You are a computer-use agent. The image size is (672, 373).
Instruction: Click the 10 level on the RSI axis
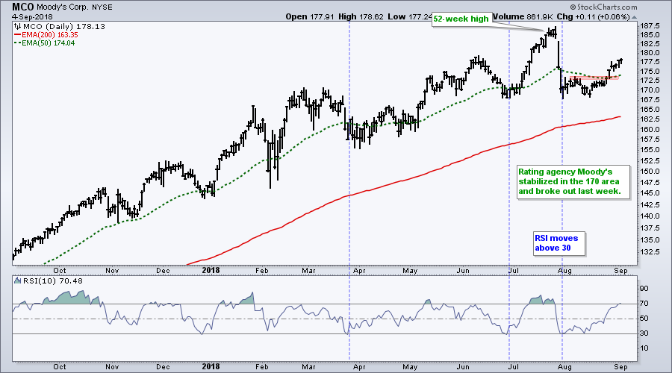pos(644,348)
